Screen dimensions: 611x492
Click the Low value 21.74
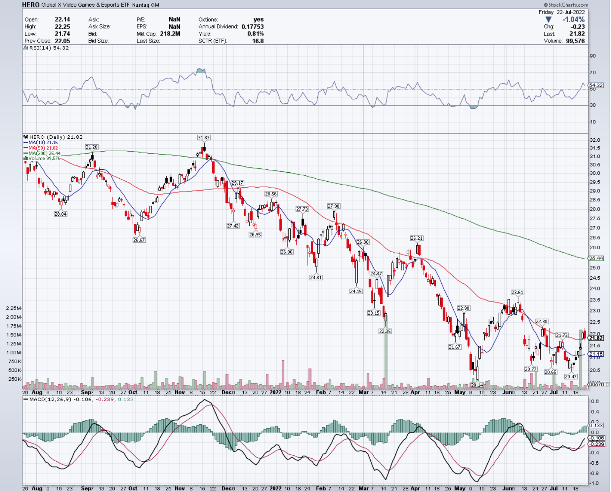[62, 34]
